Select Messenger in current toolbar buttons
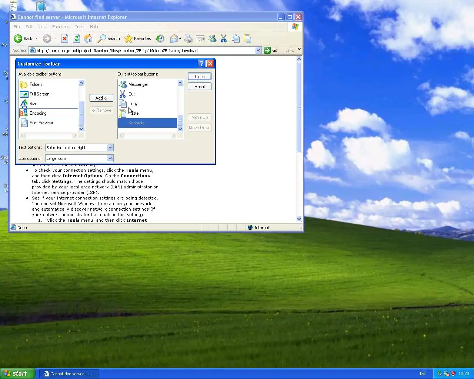 [147, 84]
